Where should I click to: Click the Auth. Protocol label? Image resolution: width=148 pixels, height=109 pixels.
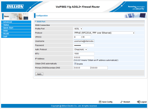41,49
